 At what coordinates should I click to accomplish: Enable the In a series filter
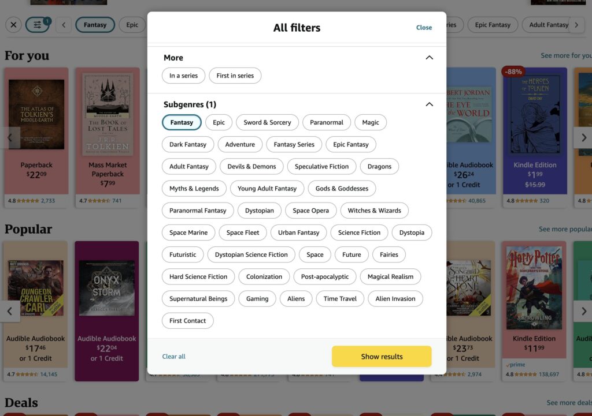click(x=183, y=75)
